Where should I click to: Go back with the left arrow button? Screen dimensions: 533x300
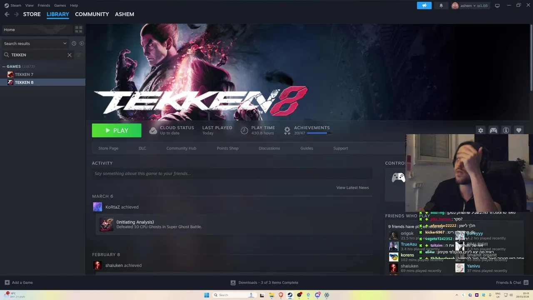[7, 14]
